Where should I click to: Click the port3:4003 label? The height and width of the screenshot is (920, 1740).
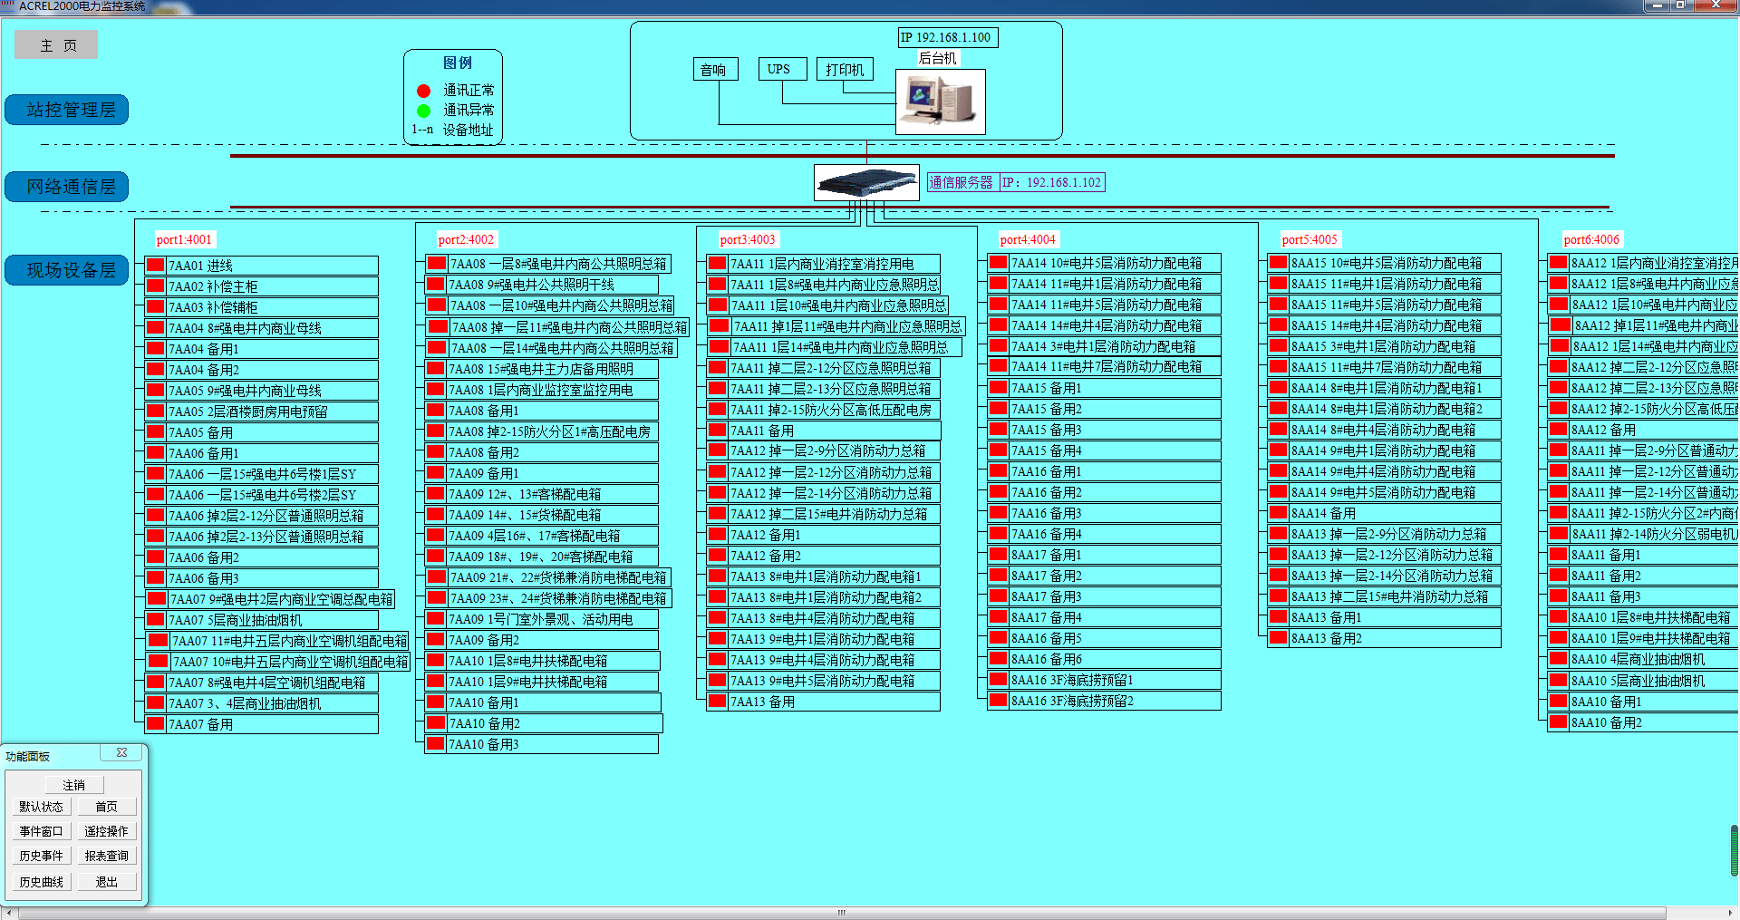[747, 239]
